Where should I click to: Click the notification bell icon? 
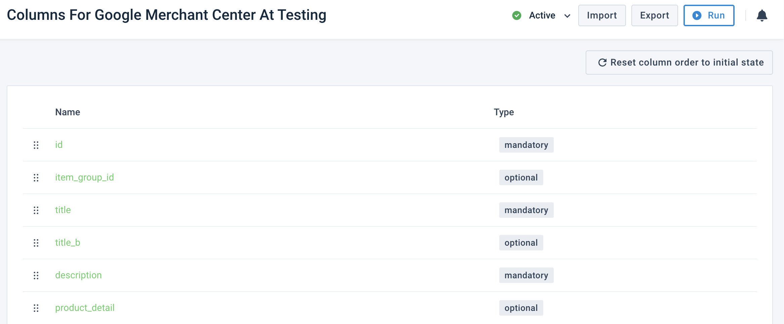click(x=762, y=15)
